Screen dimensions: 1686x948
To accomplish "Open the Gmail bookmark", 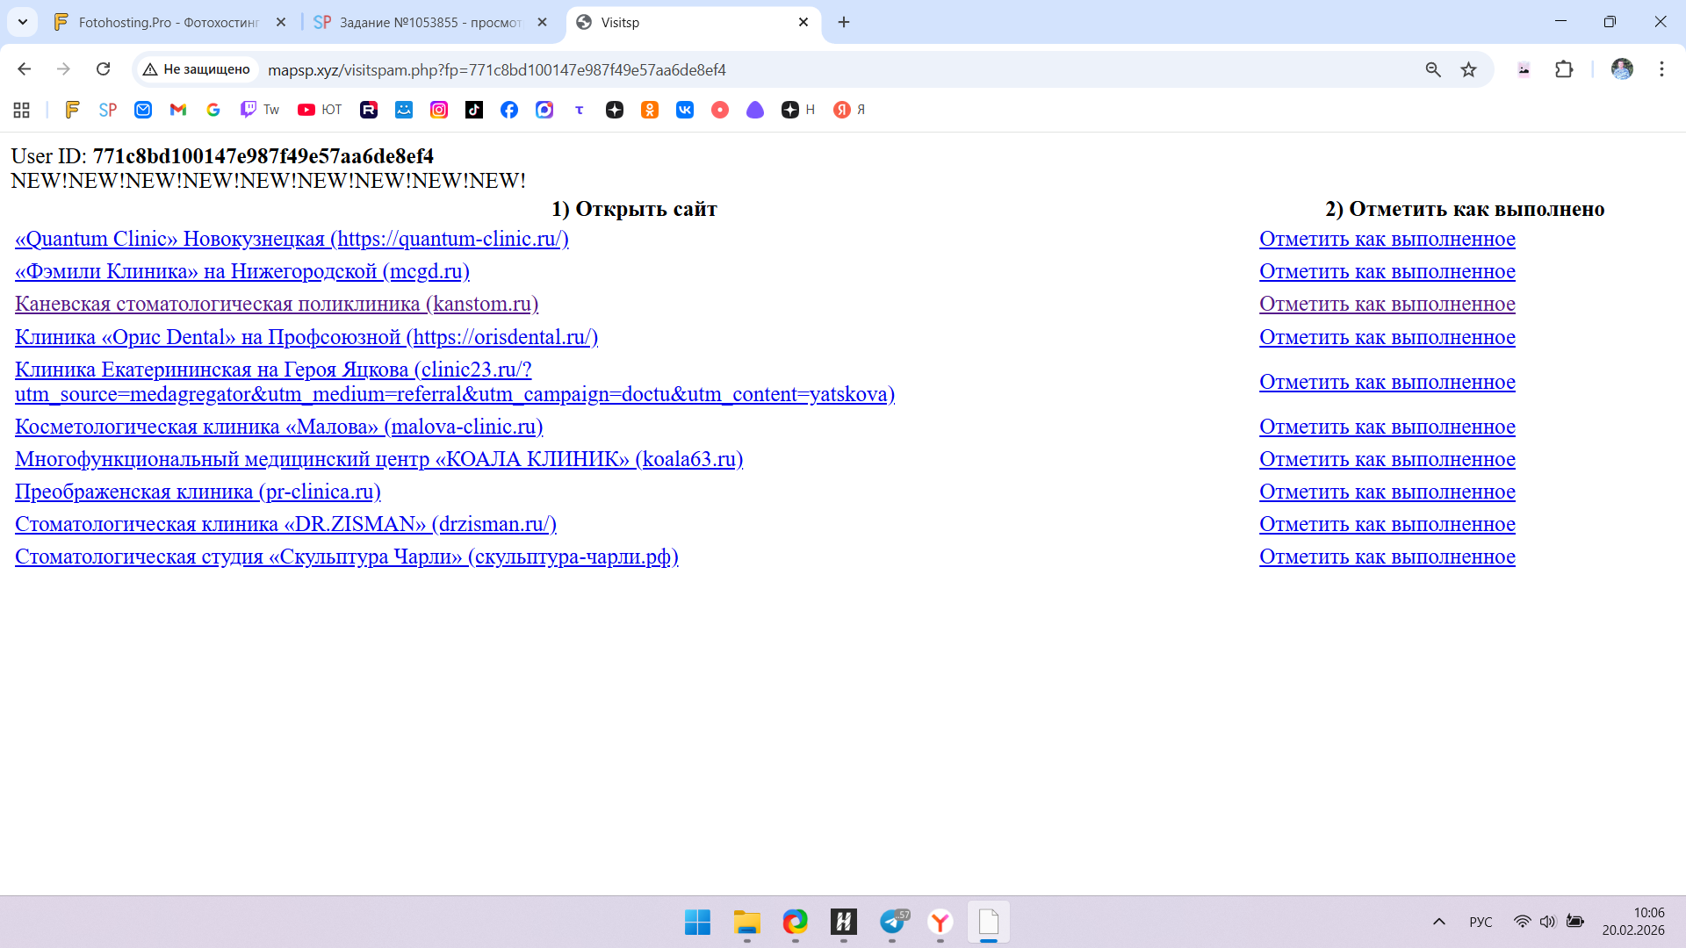I will pos(178,110).
